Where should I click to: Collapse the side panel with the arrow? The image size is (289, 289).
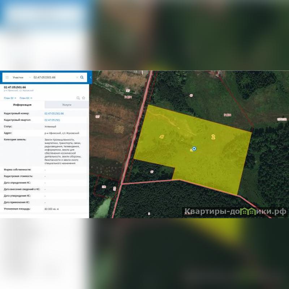[x=91, y=77]
